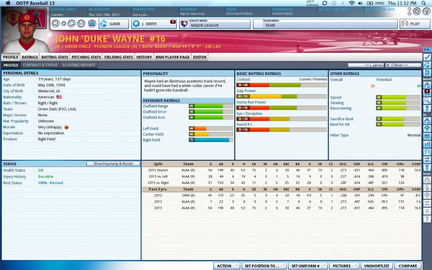Screen dimensions: 432x270
Task: Open the PICTURES dropdown
Action: coord(344,266)
